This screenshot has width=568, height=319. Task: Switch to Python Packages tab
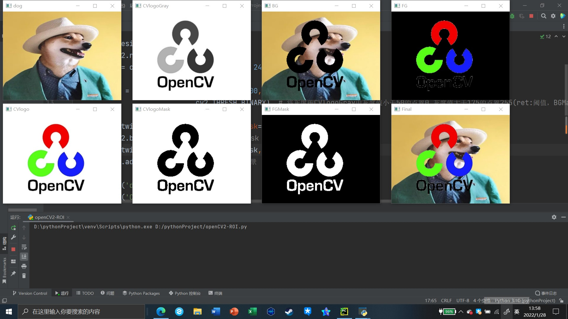pos(141,293)
